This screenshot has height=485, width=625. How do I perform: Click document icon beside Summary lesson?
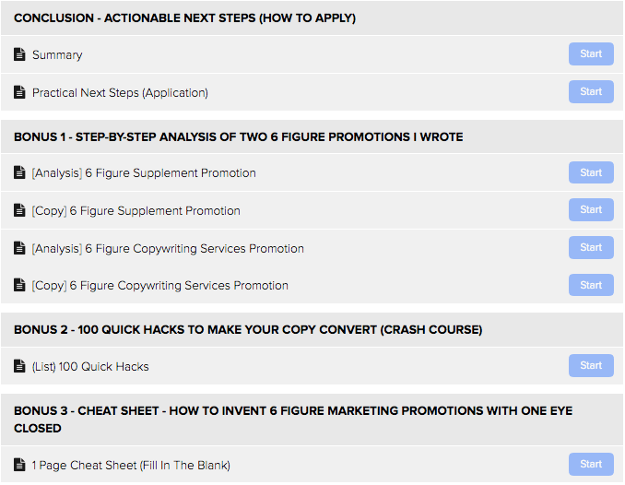pyautogui.click(x=19, y=53)
